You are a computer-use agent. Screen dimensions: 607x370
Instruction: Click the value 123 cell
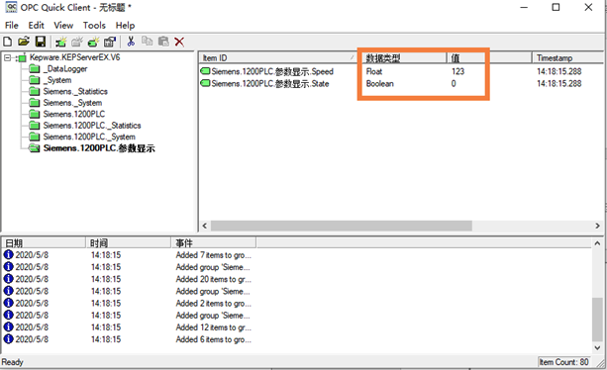point(457,71)
